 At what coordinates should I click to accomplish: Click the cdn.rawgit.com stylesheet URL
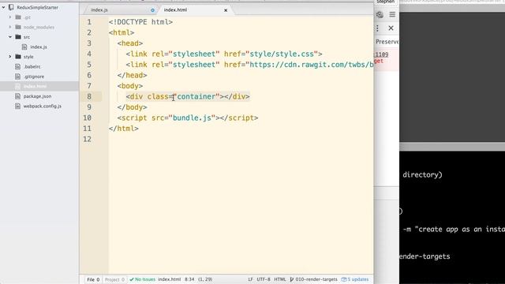tap(312, 65)
